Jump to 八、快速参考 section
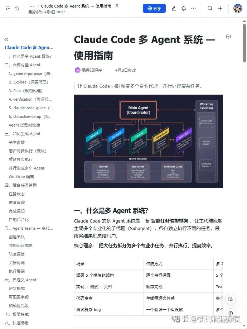 point(16,323)
